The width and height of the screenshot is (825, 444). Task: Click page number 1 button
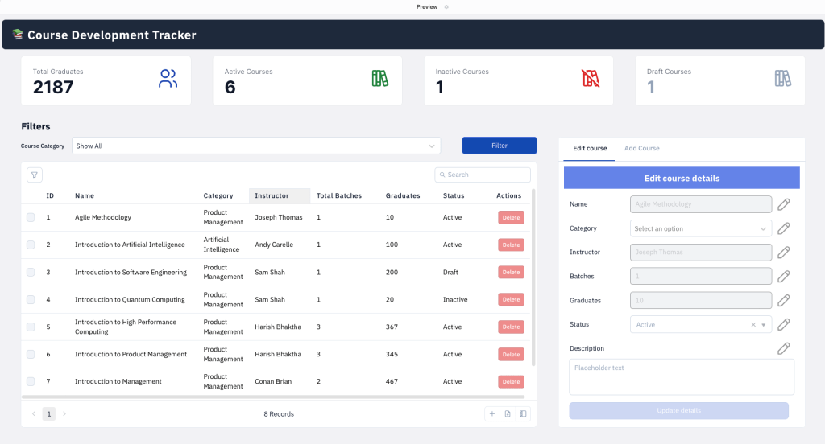pyautogui.click(x=49, y=414)
